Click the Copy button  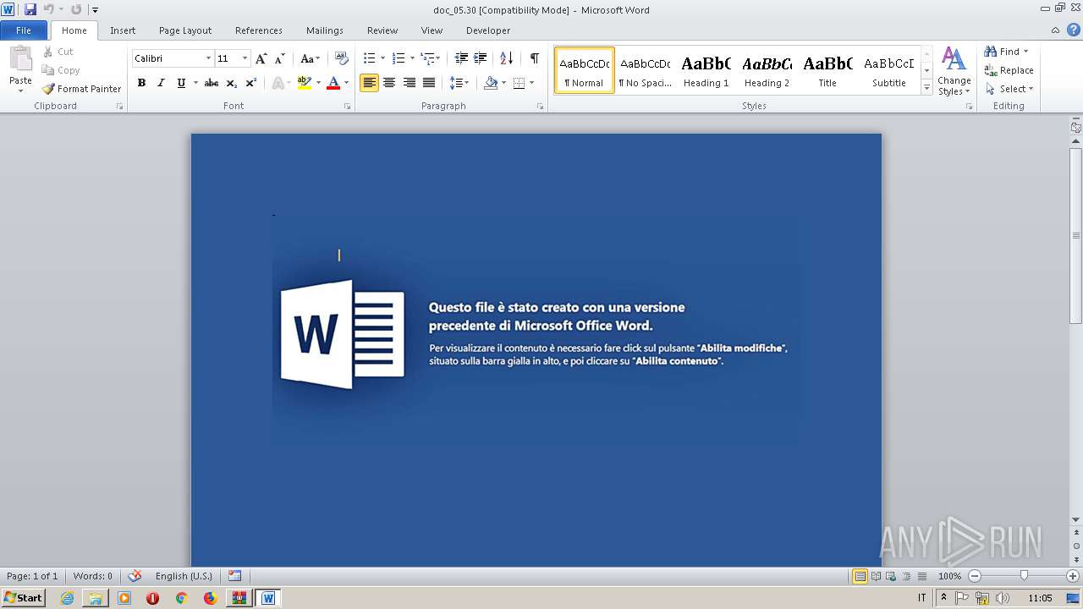61,70
